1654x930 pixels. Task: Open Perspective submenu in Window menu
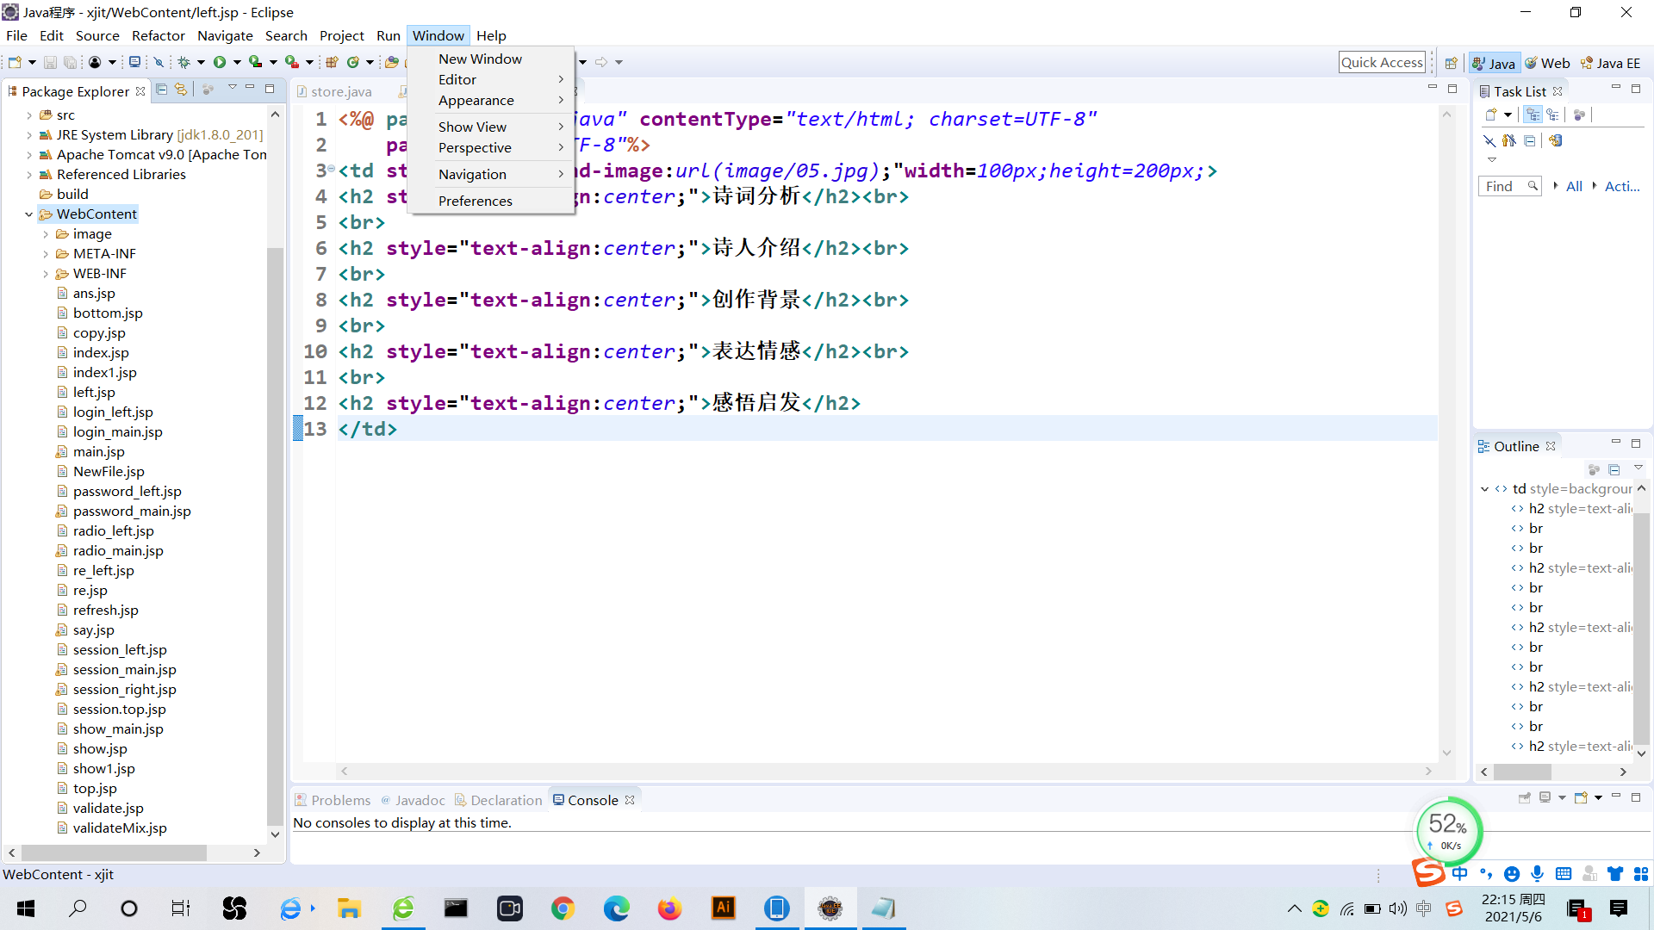click(491, 147)
